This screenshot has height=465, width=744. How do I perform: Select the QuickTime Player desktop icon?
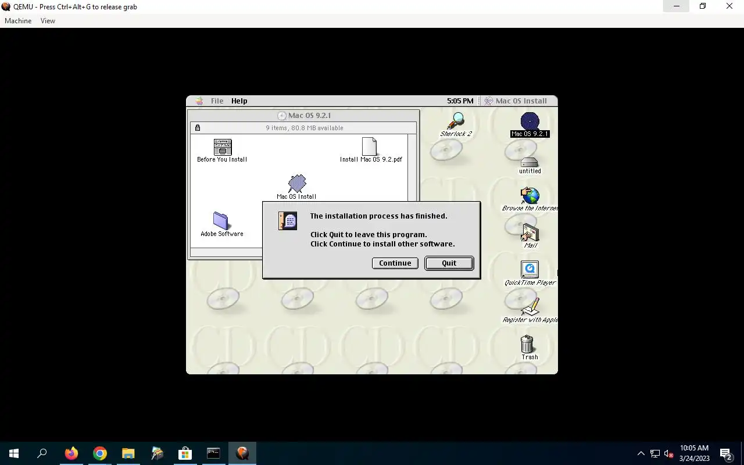click(530, 270)
